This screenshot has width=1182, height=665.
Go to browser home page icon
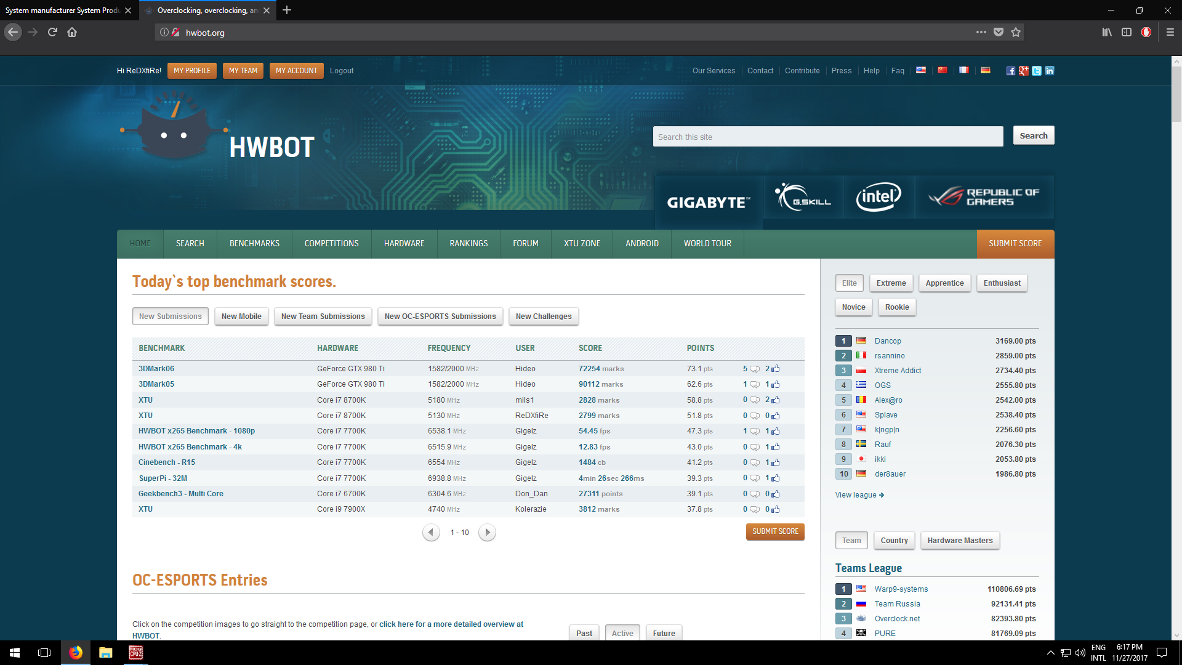point(72,32)
